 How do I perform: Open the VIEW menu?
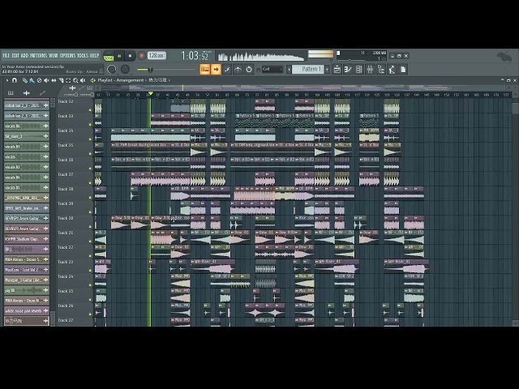(54, 56)
